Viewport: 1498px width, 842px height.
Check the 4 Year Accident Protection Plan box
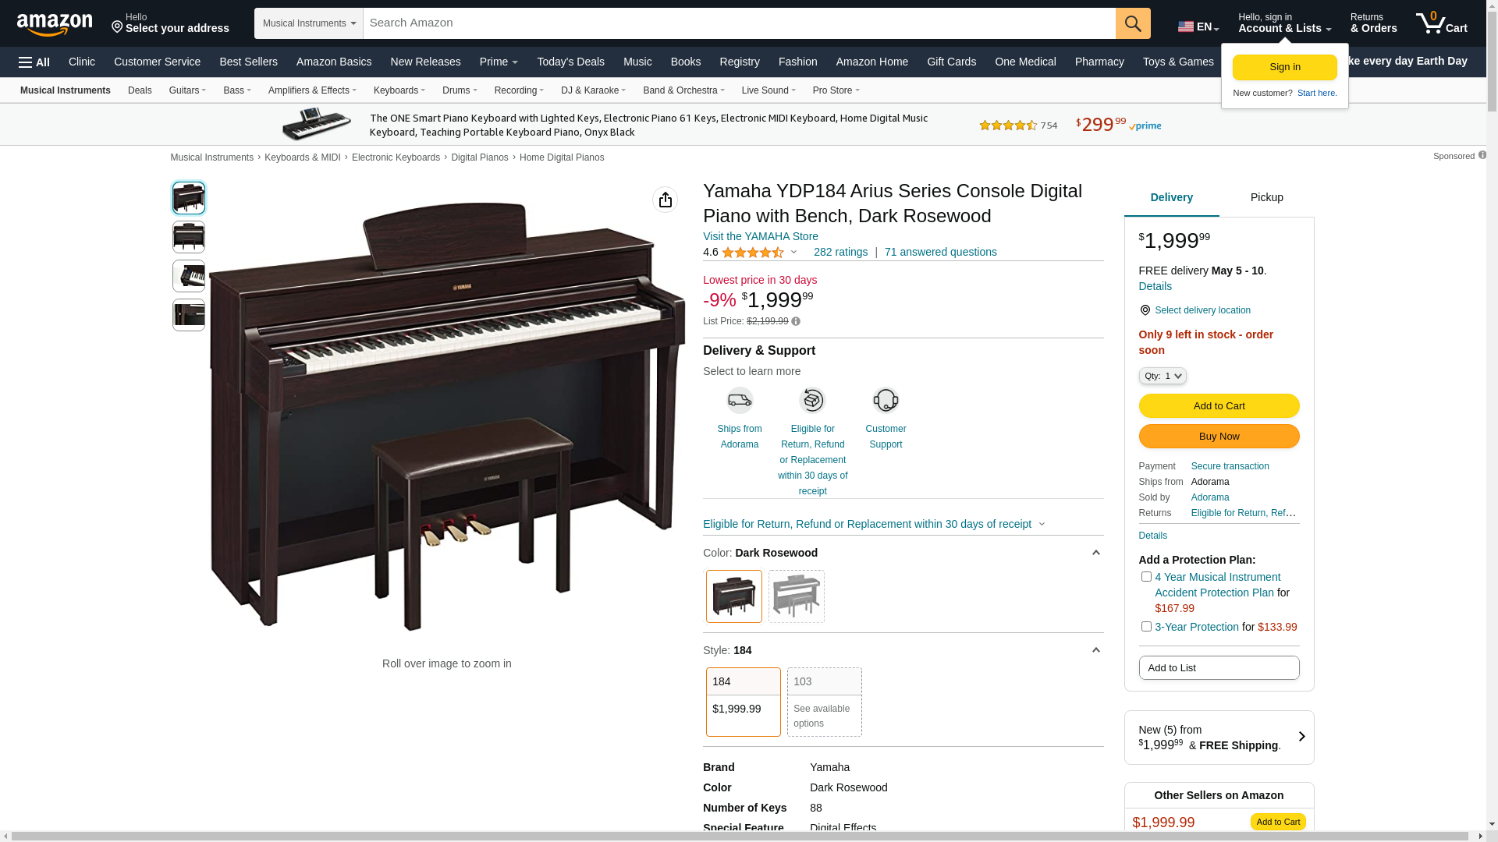(1146, 577)
